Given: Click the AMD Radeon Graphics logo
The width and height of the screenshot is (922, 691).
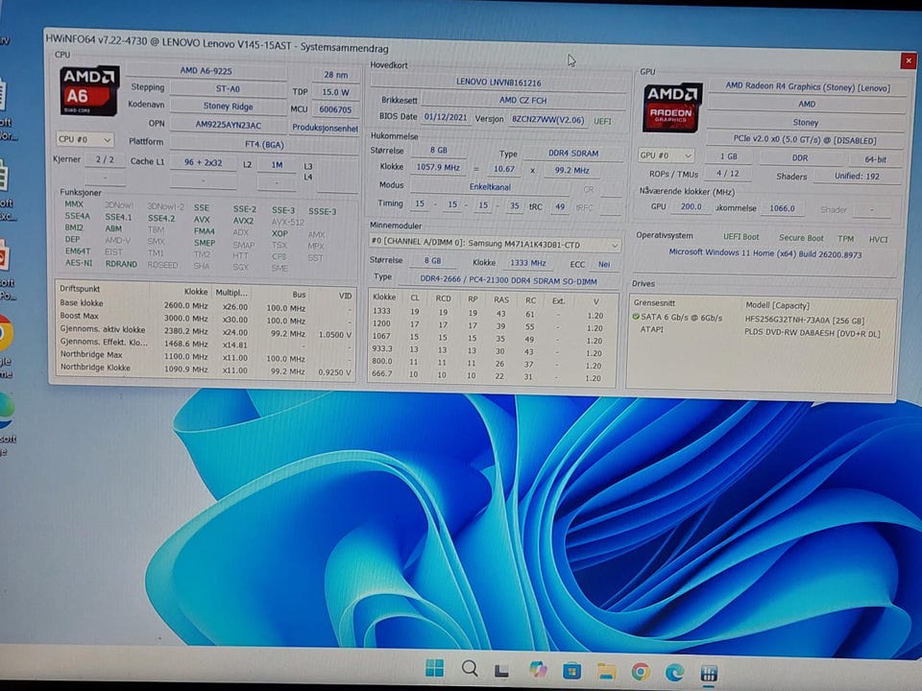Looking at the screenshot, I should click(672, 108).
